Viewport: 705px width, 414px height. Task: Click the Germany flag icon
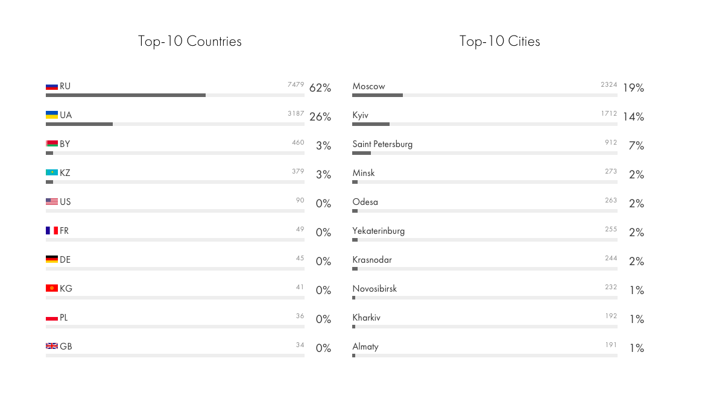tap(52, 260)
